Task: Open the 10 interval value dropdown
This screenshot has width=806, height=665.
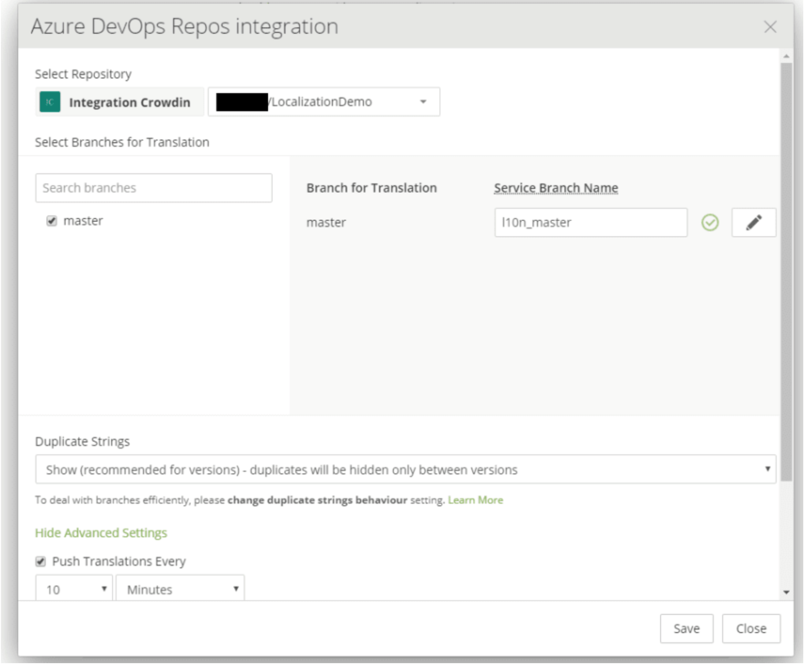Action: (x=74, y=589)
